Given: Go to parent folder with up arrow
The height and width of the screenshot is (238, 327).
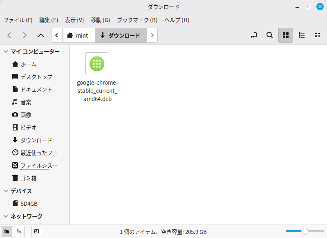Looking at the screenshot, I should click(40, 35).
